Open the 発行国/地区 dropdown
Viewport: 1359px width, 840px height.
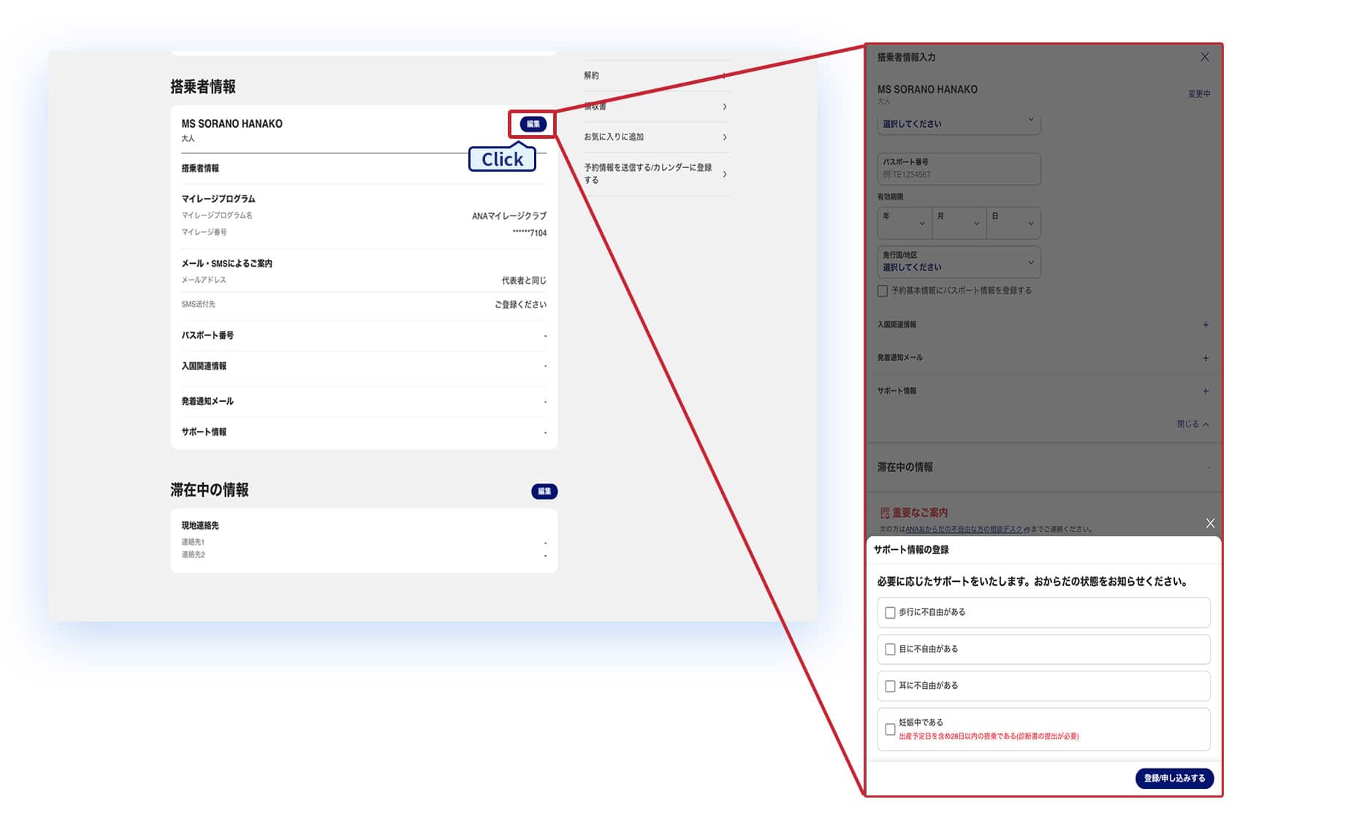pyautogui.click(x=958, y=262)
